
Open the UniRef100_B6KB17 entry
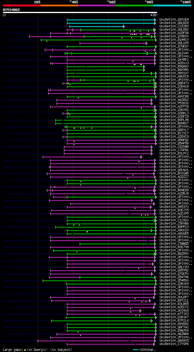point(174,123)
